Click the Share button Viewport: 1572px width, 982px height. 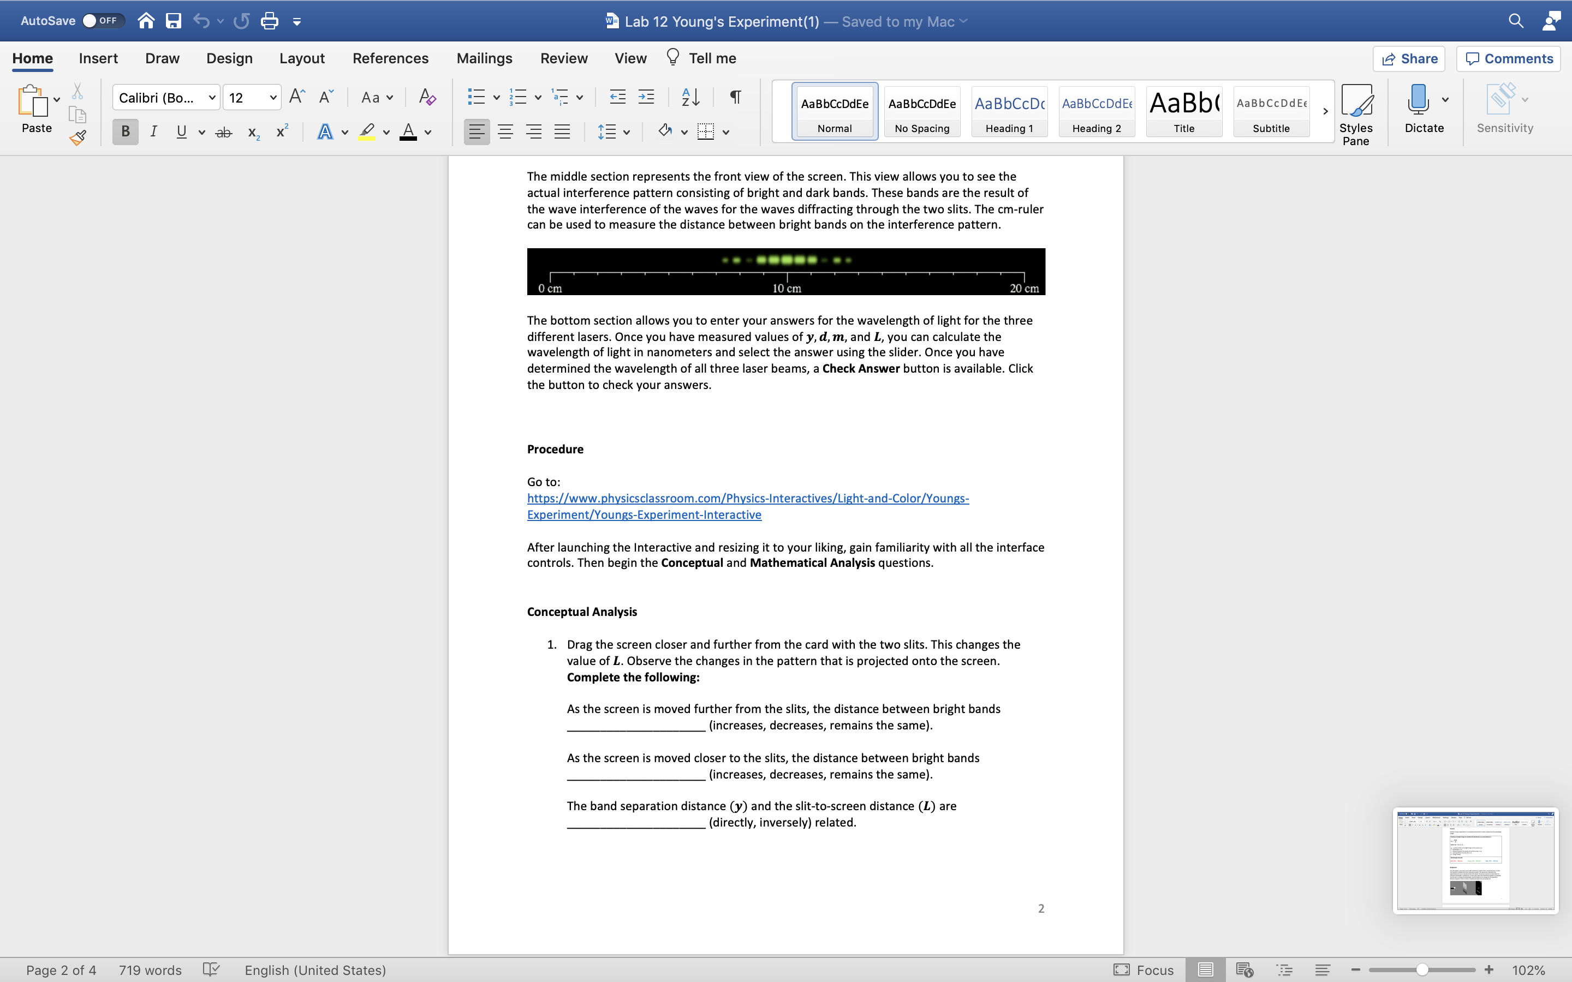coord(1409,58)
